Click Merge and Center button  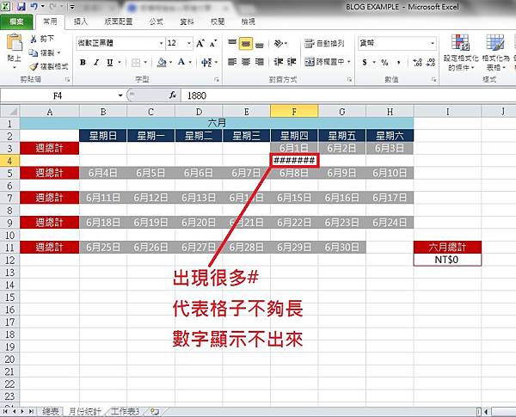coord(324,62)
